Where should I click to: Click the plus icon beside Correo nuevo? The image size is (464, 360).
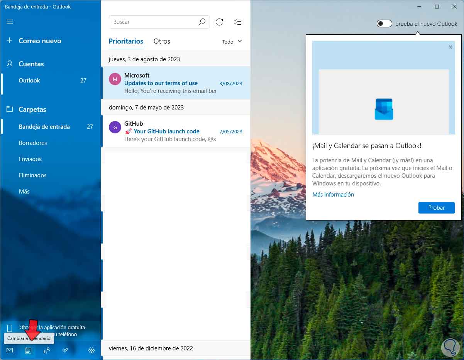coord(10,40)
